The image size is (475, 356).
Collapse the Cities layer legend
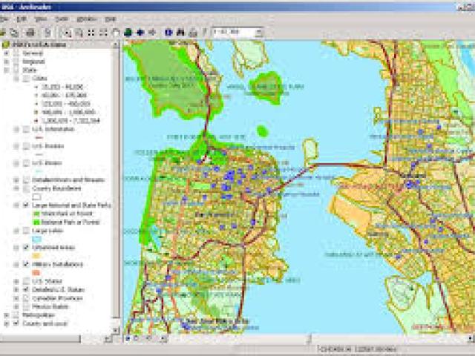(16, 79)
